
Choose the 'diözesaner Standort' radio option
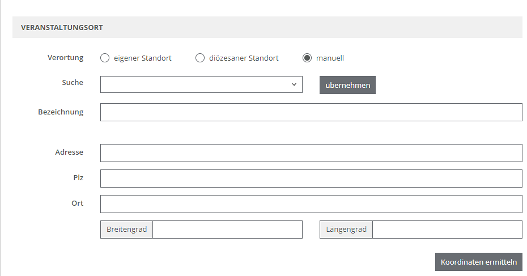click(199, 58)
